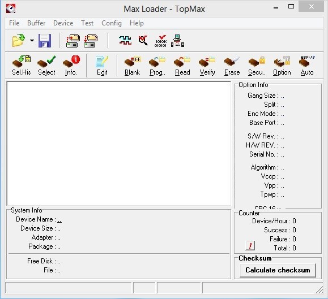Click the 'Vccp :' label
The height and width of the screenshot is (299, 328).
(270, 176)
